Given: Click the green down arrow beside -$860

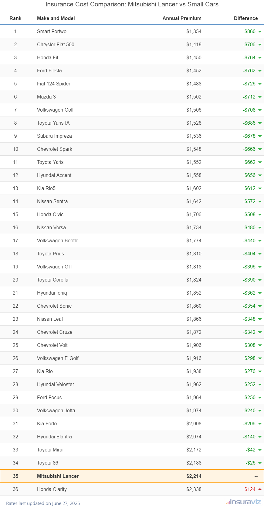Looking at the screenshot, I should pyautogui.click(x=260, y=32).
